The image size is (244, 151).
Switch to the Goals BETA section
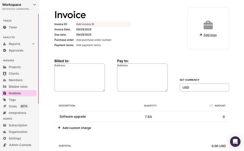coord(12,106)
